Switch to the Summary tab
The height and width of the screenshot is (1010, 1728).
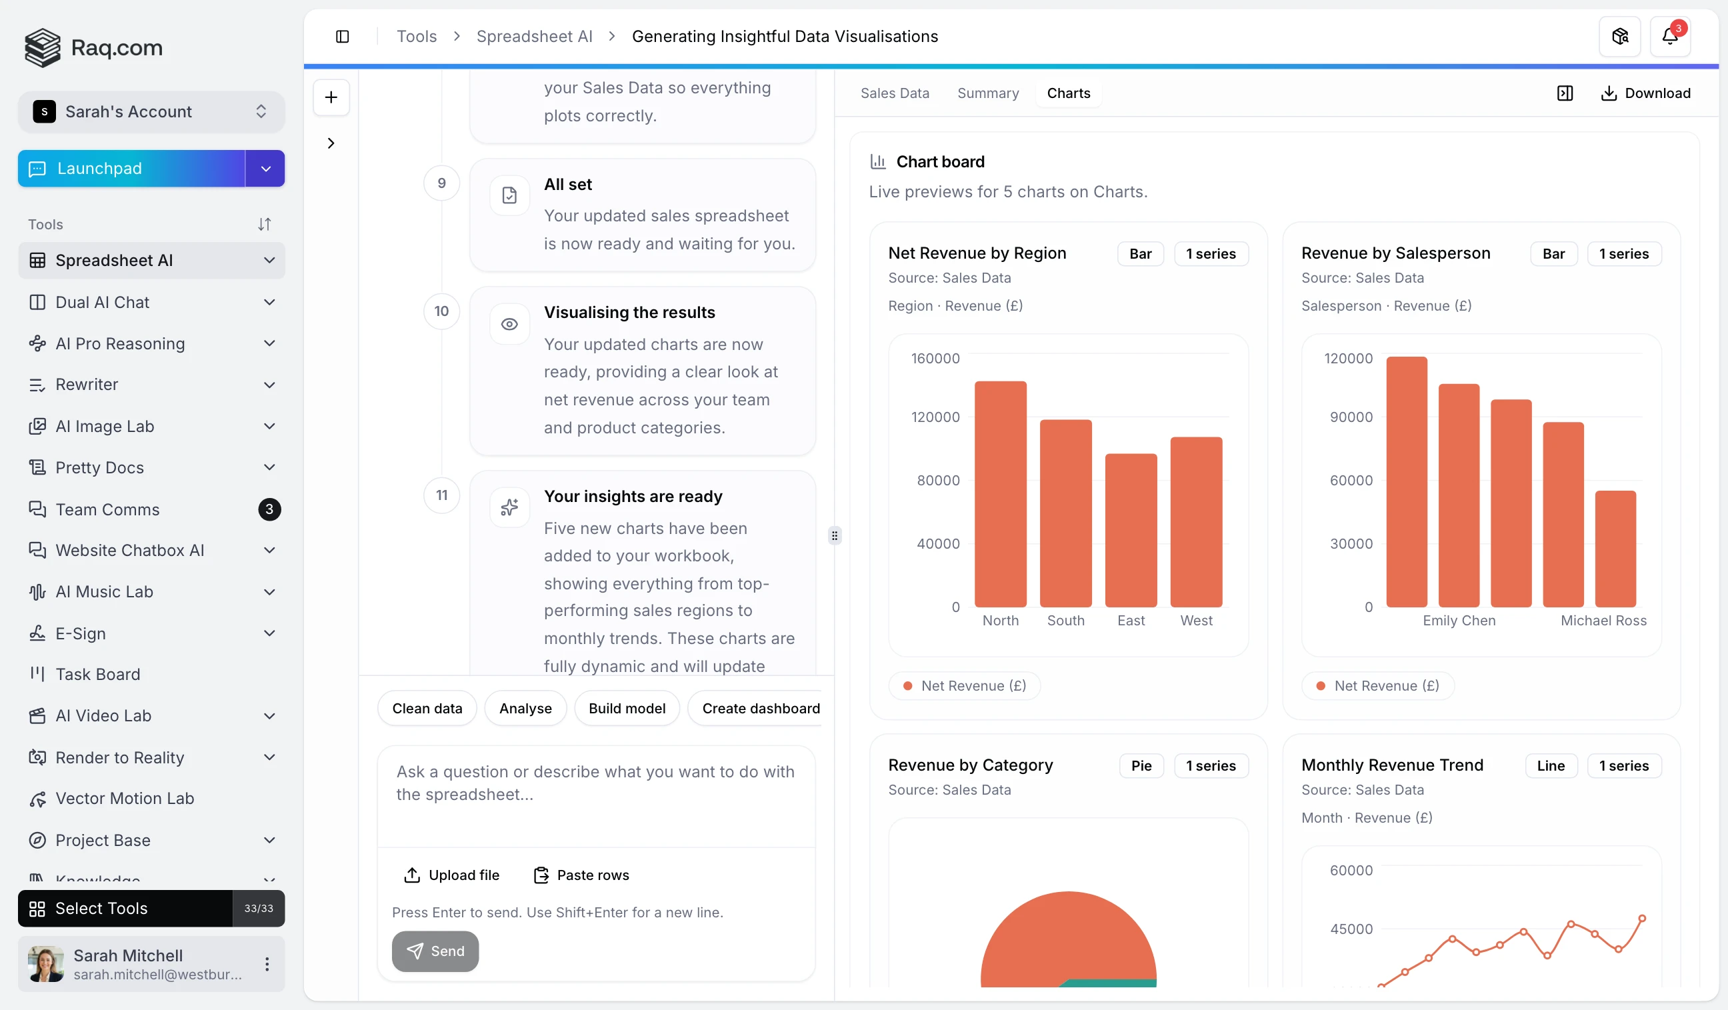click(x=987, y=93)
